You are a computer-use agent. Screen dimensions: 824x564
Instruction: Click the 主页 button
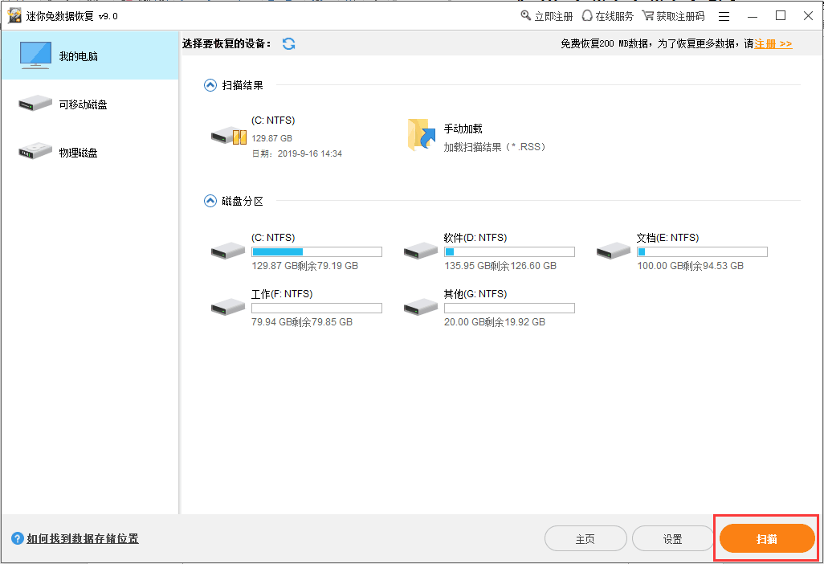click(x=585, y=539)
